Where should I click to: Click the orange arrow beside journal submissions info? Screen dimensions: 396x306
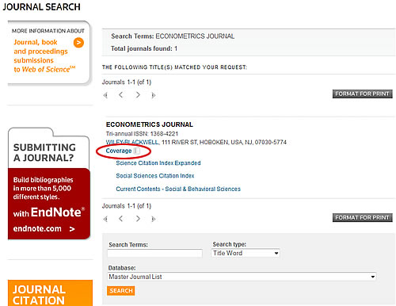pos(78,43)
